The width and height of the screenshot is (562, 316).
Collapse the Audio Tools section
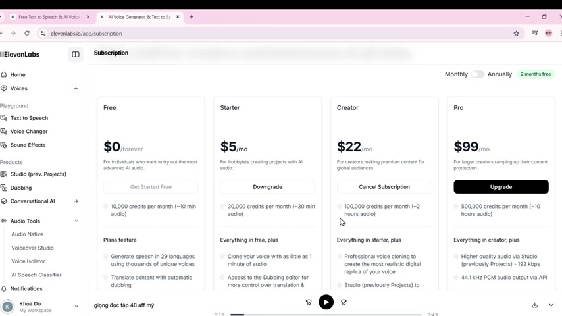point(76,221)
